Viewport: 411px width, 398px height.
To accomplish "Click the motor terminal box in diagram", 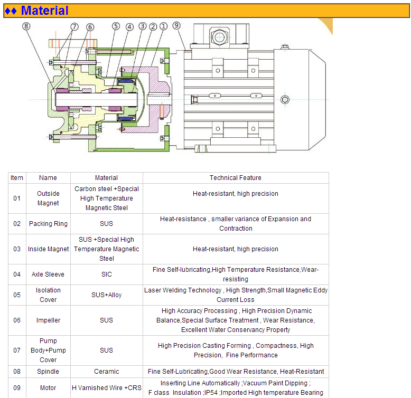I will click(221, 36).
